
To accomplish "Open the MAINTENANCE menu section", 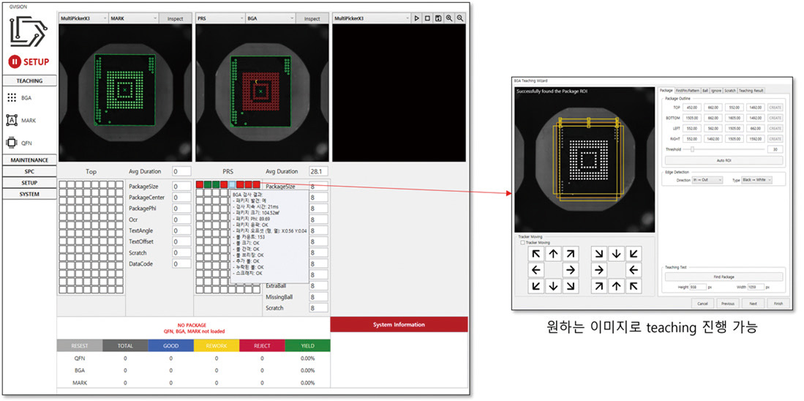I will (x=30, y=160).
